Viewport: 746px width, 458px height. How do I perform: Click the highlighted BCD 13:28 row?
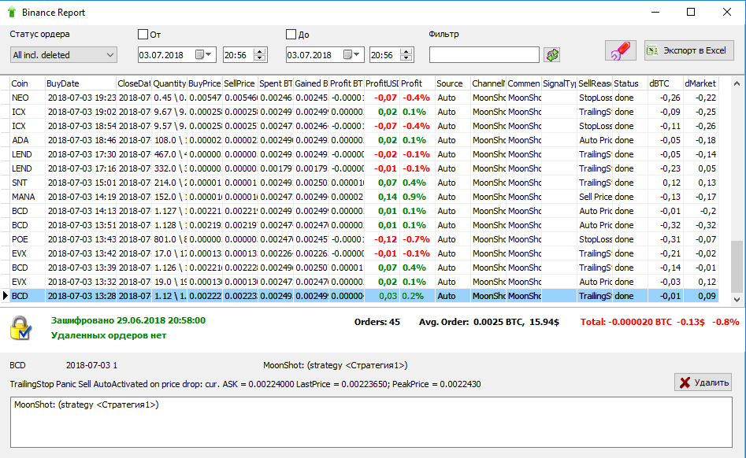(x=364, y=296)
